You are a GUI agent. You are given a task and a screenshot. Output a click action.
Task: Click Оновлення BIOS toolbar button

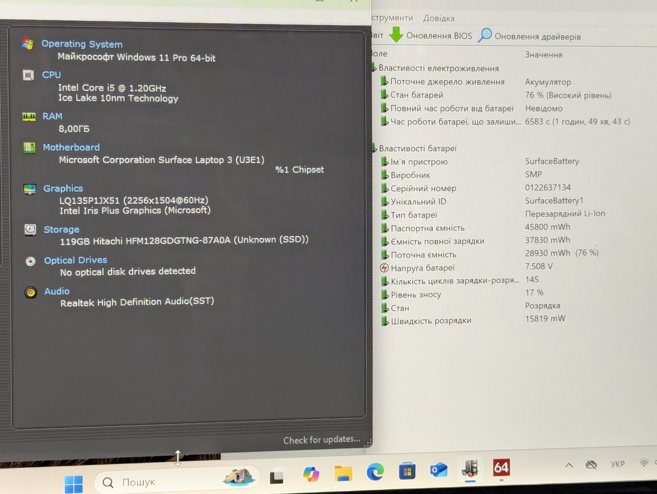431,35
